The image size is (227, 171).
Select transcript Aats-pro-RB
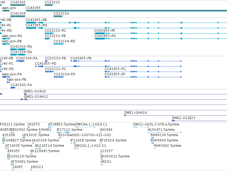[x=12, y=41]
